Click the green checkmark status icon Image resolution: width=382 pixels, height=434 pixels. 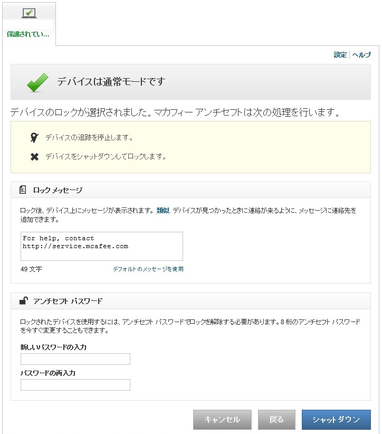point(37,82)
